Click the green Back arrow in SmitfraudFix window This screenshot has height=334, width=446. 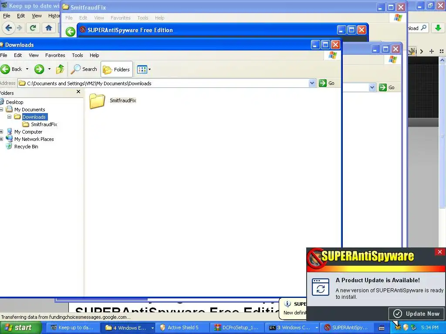click(x=71, y=31)
